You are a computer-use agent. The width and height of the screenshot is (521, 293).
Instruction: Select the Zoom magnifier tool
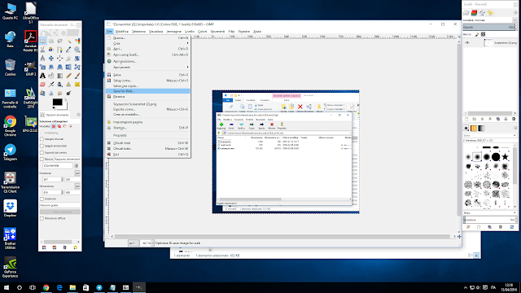point(77,50)
